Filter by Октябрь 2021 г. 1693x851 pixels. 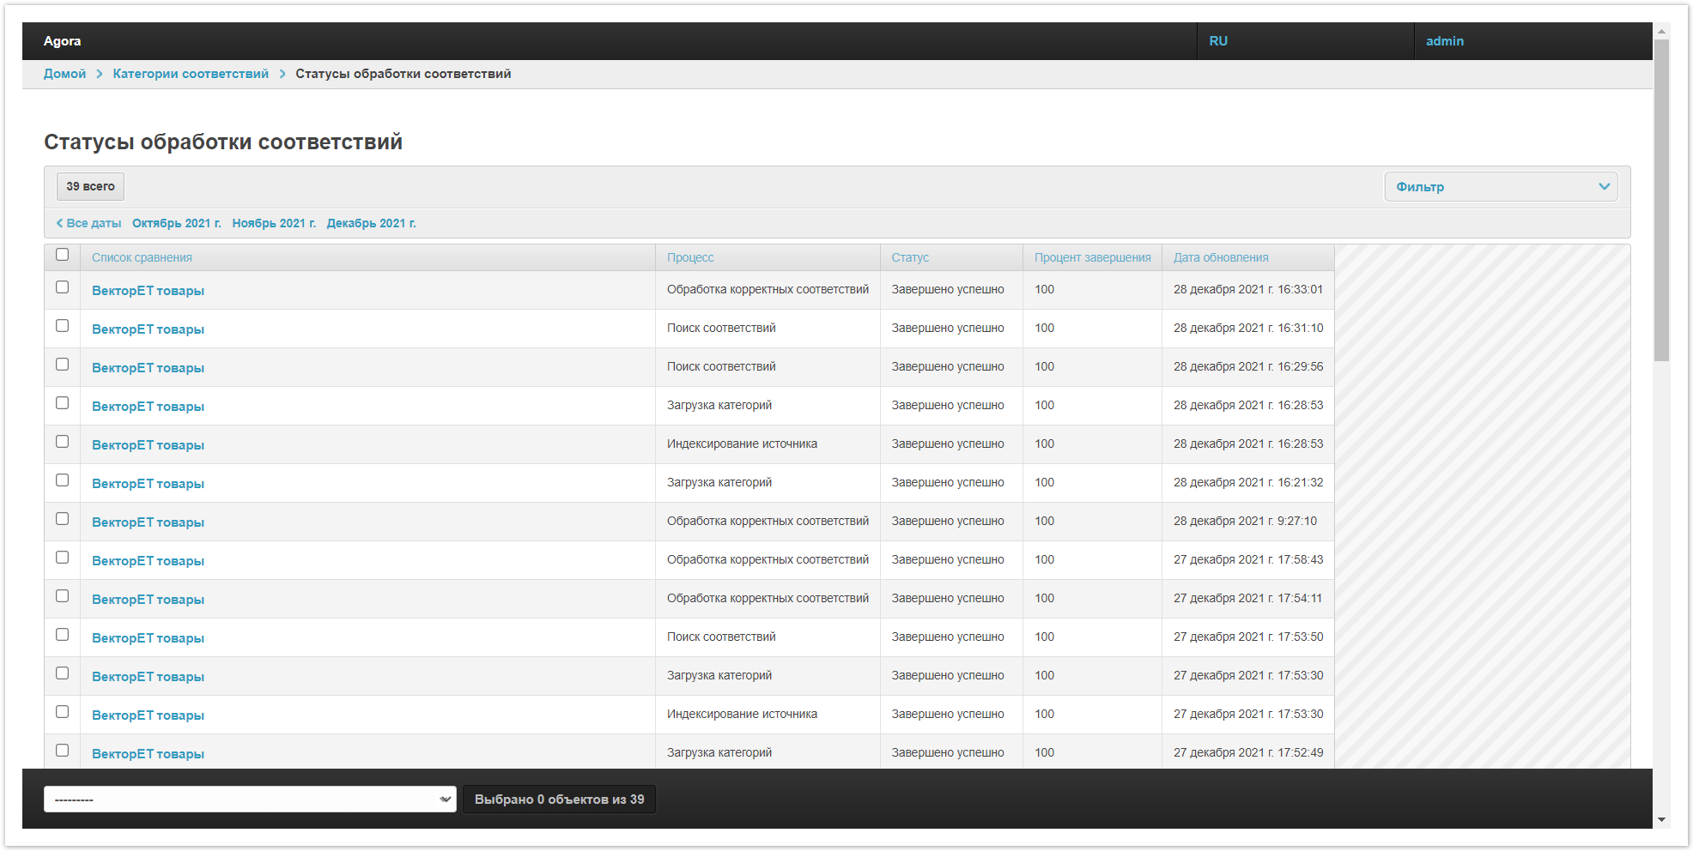tap(176, 223)
